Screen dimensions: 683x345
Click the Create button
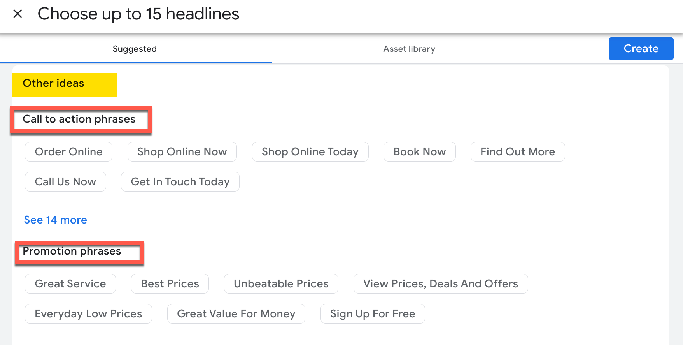pos(641,48)
